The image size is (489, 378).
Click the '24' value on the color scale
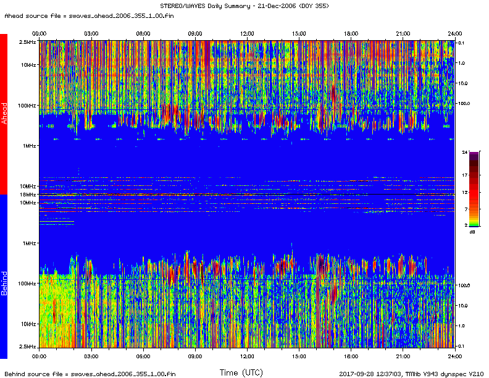coord(465,152)
